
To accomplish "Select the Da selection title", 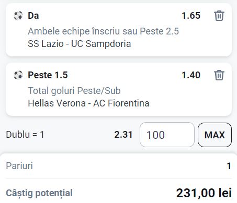I will (33, 16).
